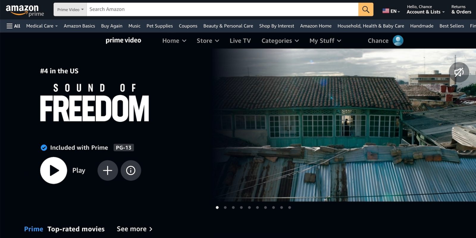Open the All hamburger menu
The width and height of the screenshot is (476, 238).
point(13,26)
